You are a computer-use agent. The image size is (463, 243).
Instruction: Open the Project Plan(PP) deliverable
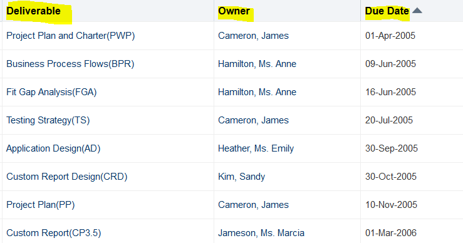pyautogui.click(x=41, y=205)
